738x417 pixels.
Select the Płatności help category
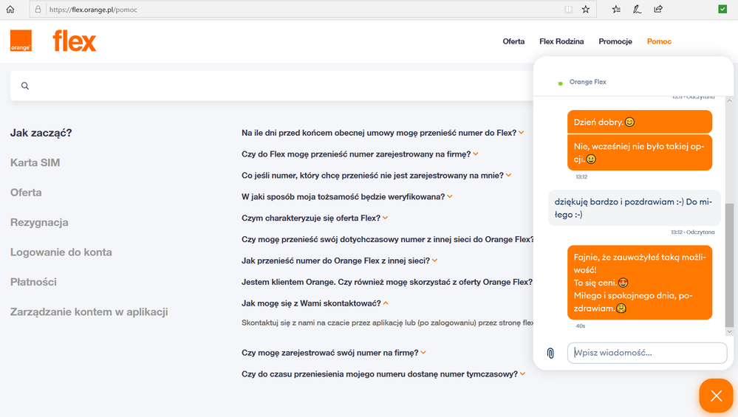coord(33,282)
